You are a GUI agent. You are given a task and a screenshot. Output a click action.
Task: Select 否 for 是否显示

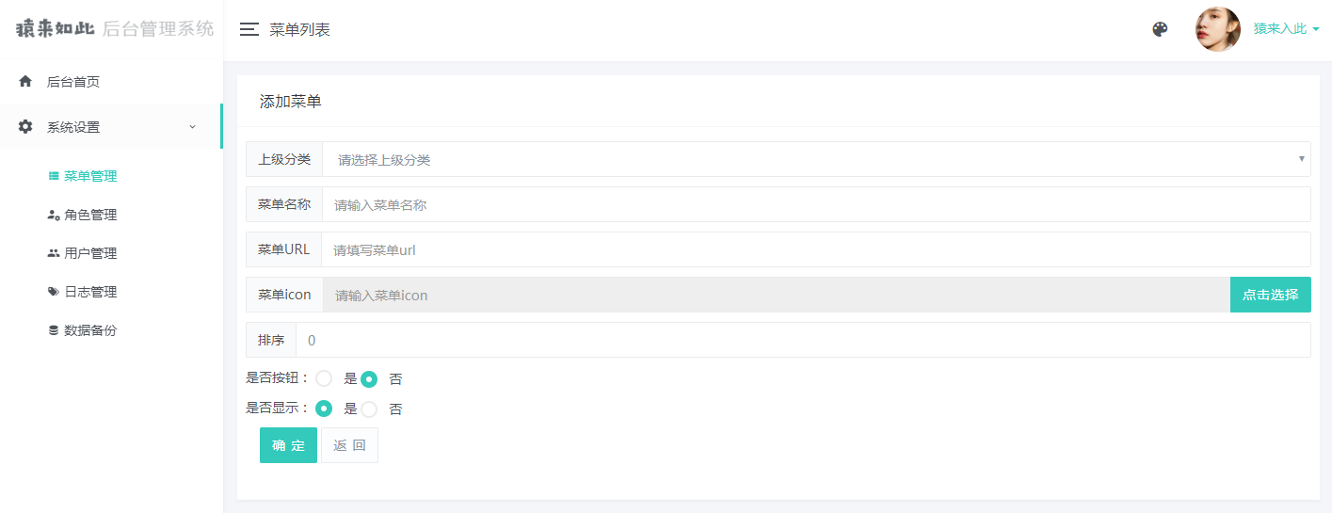tap(369, 409)
